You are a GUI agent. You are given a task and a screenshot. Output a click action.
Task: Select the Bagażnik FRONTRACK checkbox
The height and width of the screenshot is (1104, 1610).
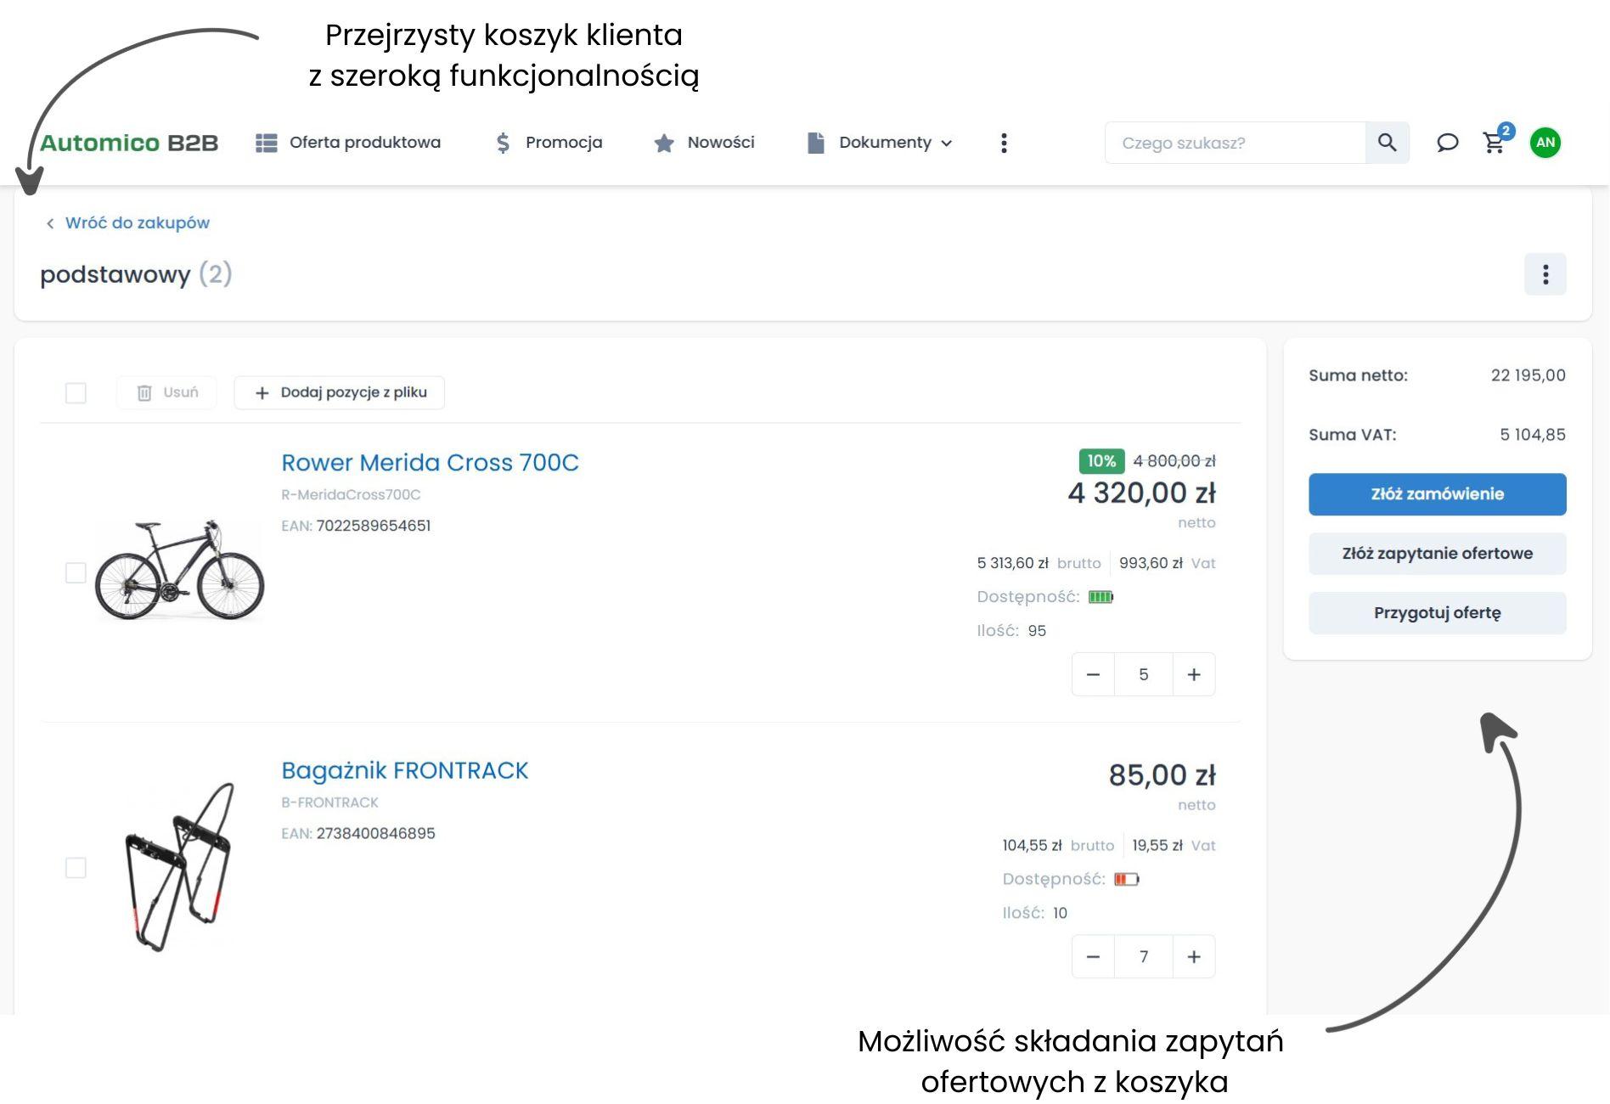click(76, 867)
